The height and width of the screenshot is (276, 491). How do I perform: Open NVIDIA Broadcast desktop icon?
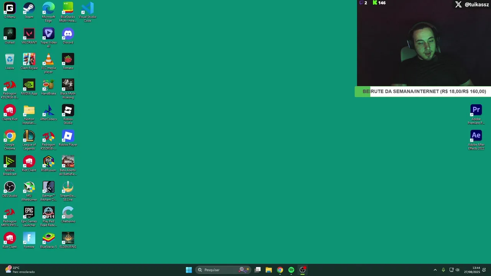10,166
